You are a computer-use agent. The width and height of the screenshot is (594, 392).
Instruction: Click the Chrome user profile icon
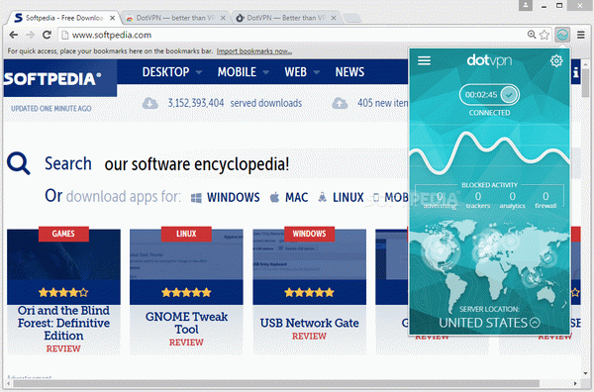click(x=526, y=5)
